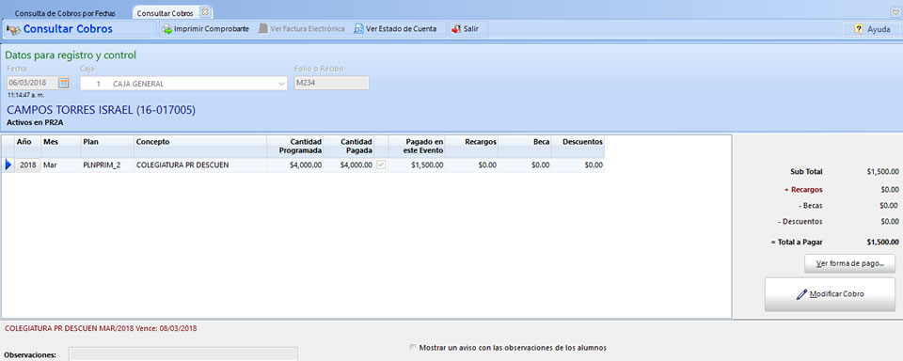Click the Salir toolbar label
The height and width of the screenshot is (361, 903).
pyautogui.click(x=471, y=29)
